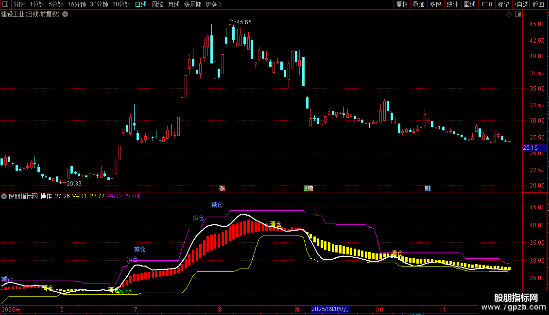
Task: Click the 返回 back button
Action: [x=538, y=4]
